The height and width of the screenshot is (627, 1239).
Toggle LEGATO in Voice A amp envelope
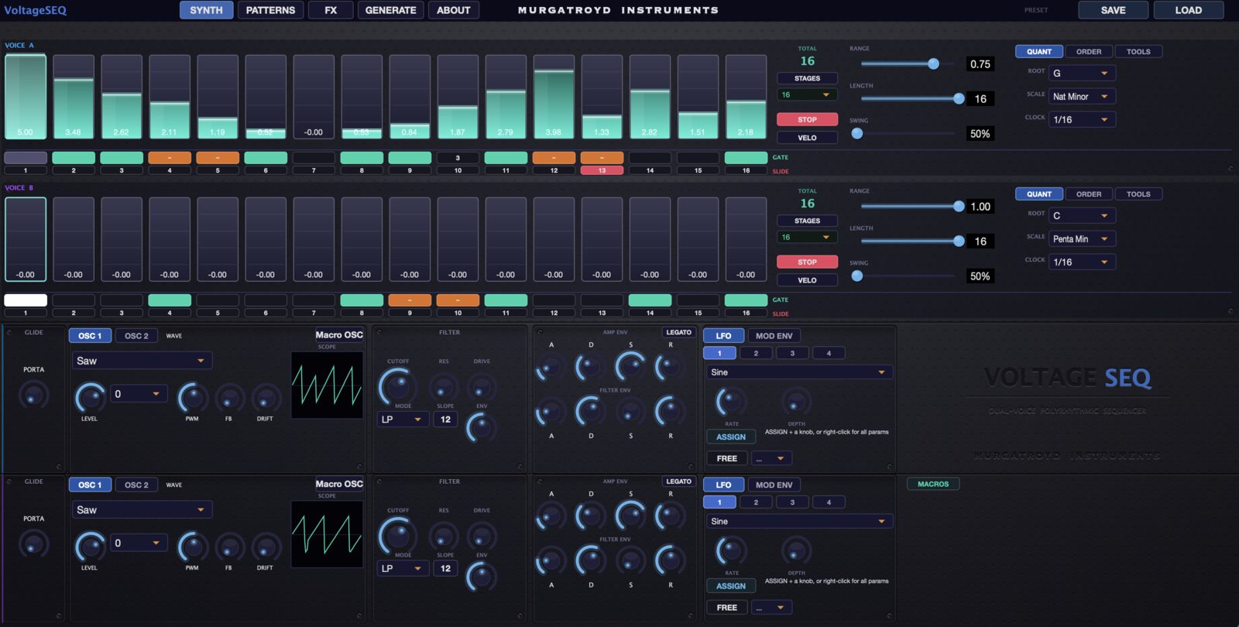coord(679,332)
